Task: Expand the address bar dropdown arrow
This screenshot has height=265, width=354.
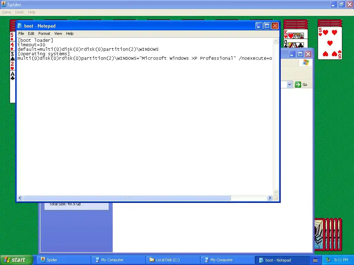Action: point(289,85)
